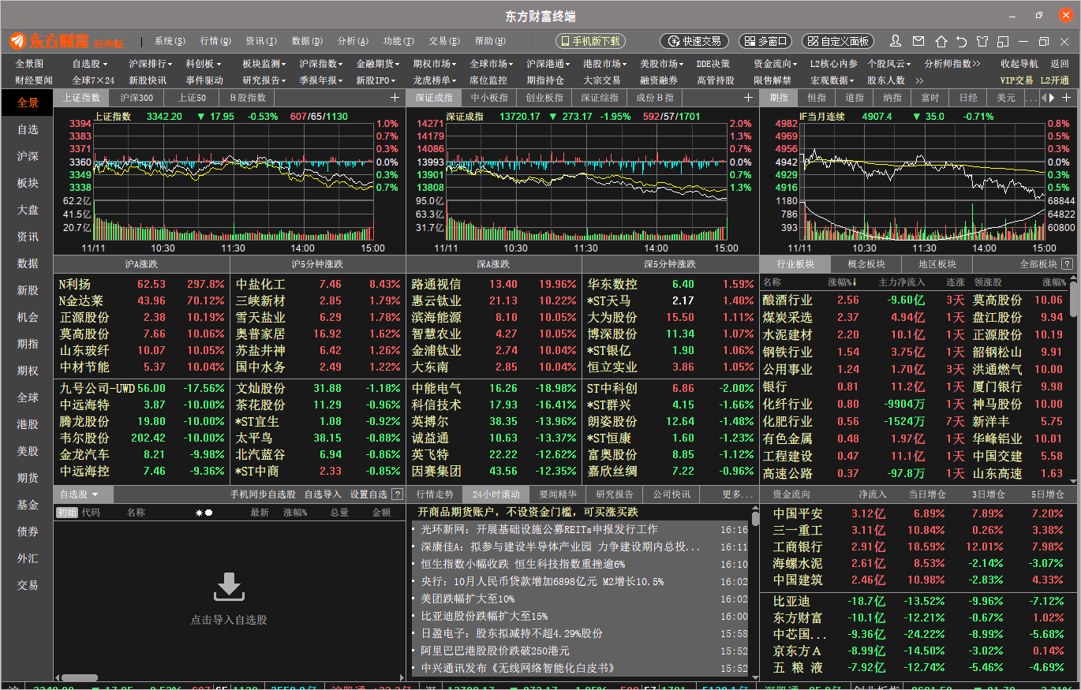Select 沪深 in left sidebar

pyautogui.click(x=28, y=156)
